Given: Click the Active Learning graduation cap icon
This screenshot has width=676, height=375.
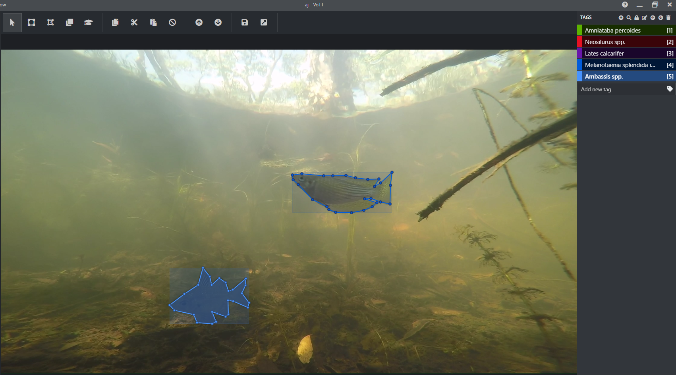Looking at the screenshot, I should click(x=88, y=23).
